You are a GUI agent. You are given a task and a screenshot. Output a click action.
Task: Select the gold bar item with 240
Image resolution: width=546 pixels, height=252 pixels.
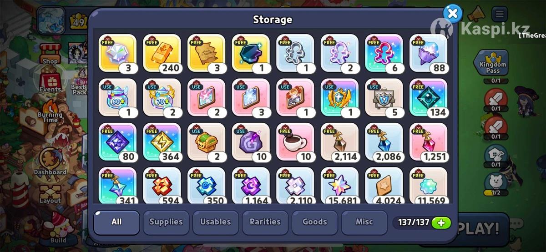pyautogui.click(x=162, y=53)
